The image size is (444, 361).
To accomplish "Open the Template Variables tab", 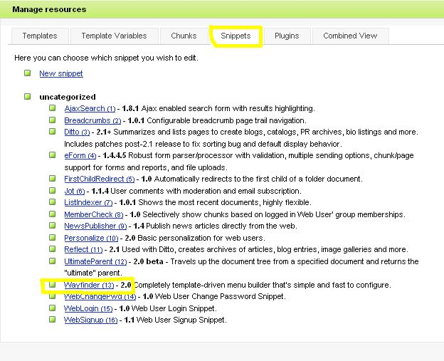I will 114,36.
